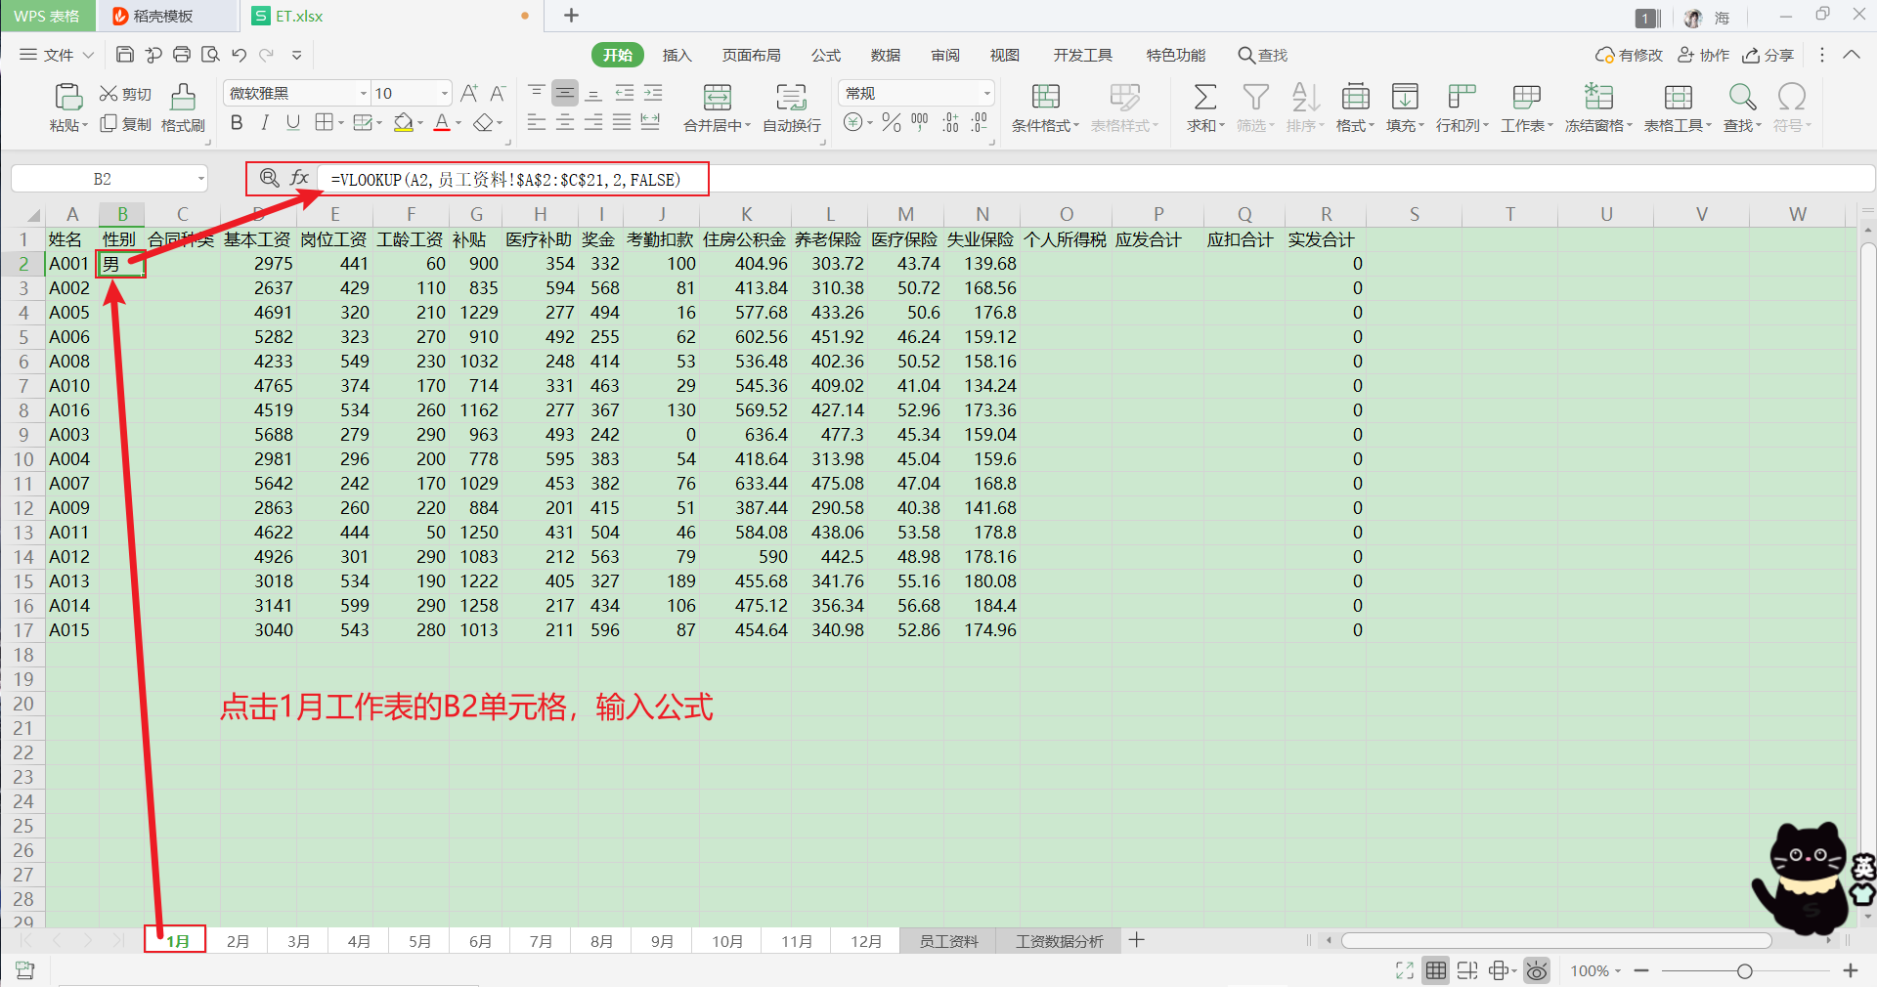Toggle Wrap Text (自动换行)
The height and width of the screenshot is (987, 1877).
791,107
